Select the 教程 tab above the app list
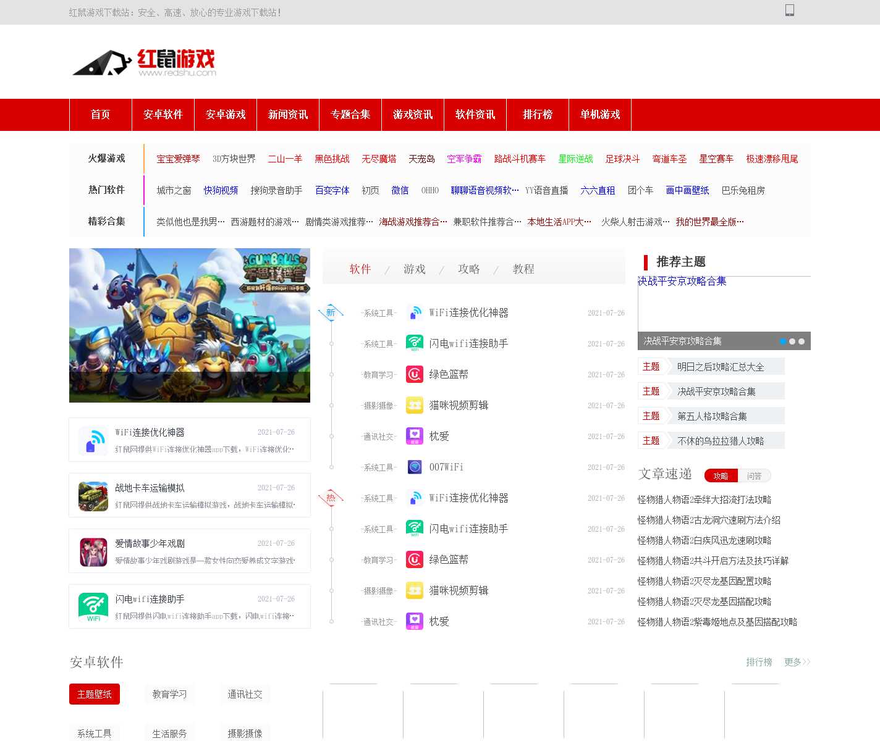This screenshot has width=880, height=741. [x=523, y=269]
